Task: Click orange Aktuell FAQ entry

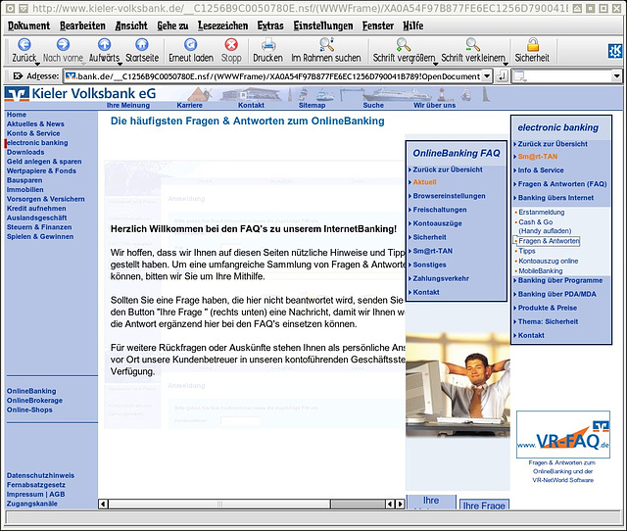Action: click(424, 182)
